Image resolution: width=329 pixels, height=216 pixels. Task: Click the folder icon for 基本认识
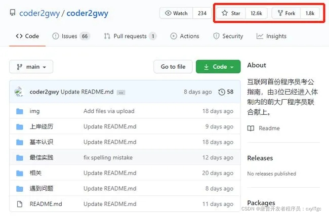[20, 142]
